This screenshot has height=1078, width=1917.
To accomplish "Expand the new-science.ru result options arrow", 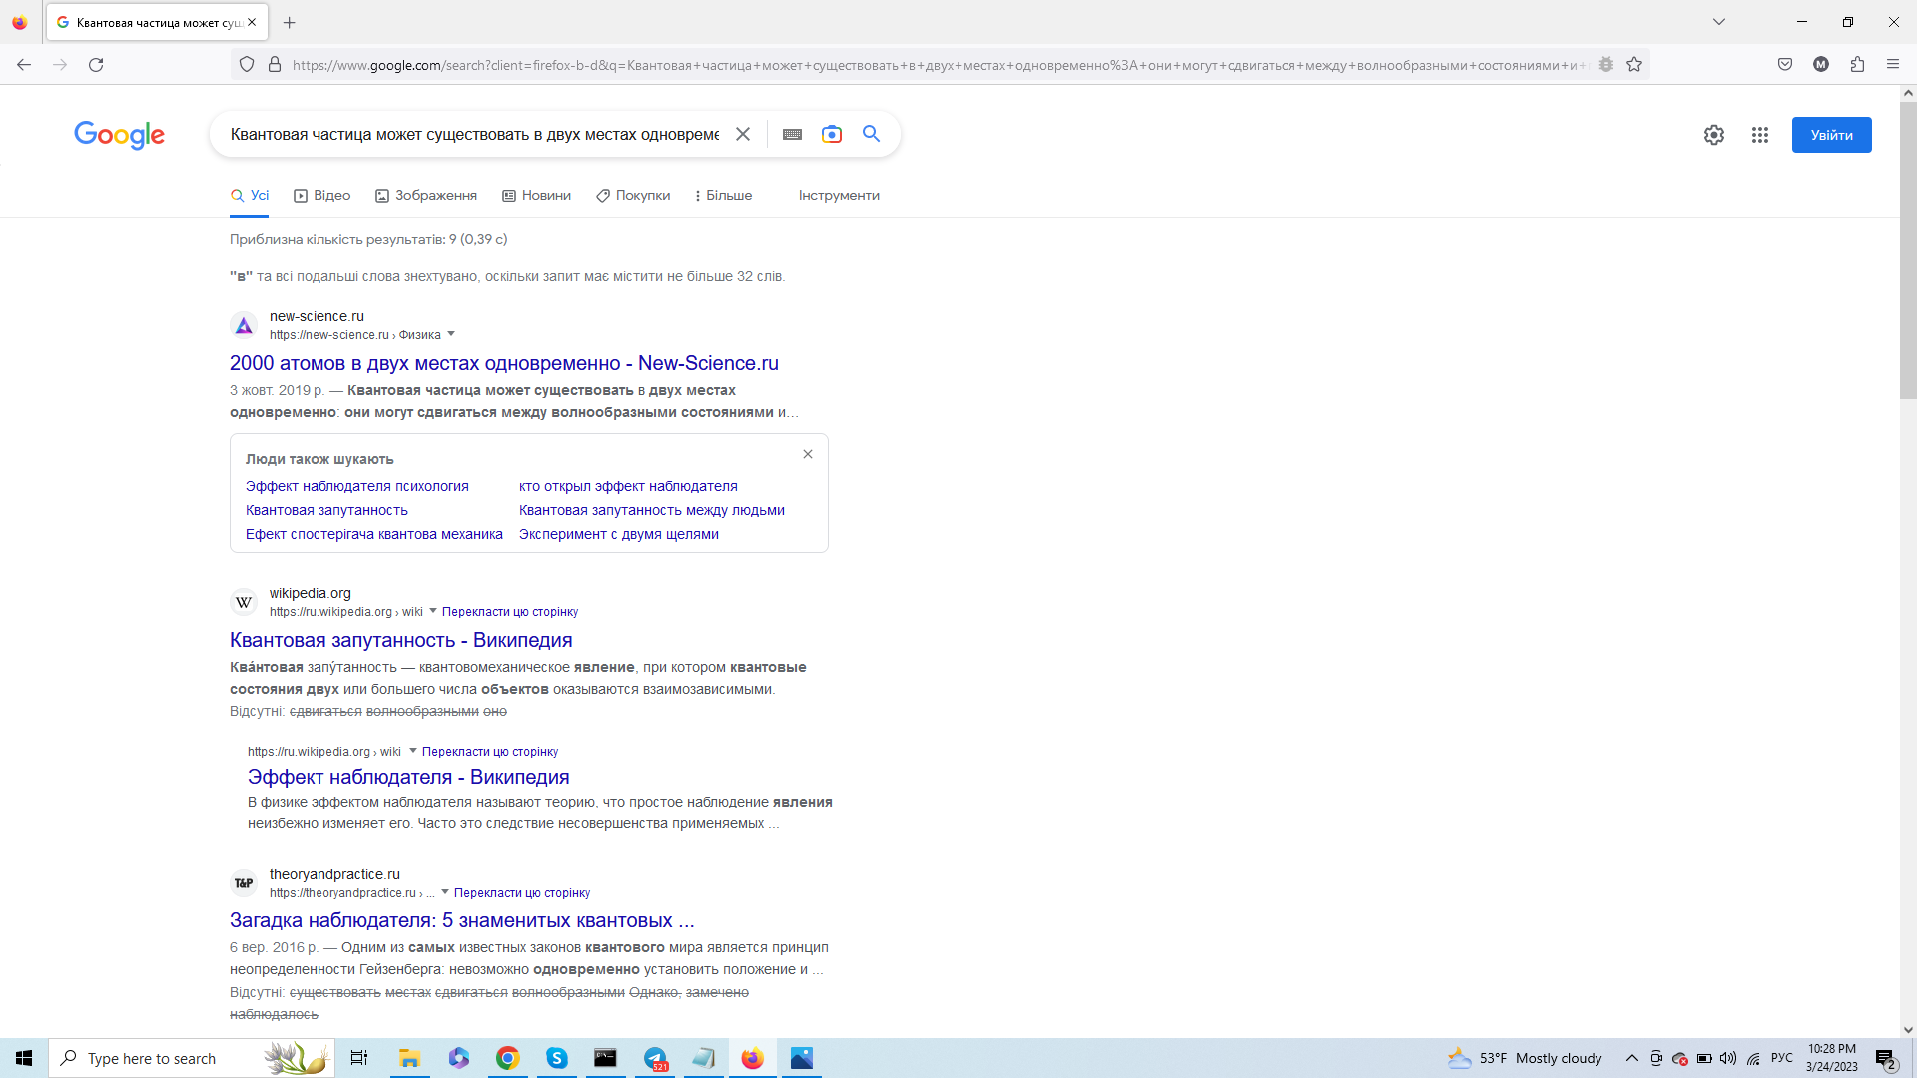I will 451,334.
